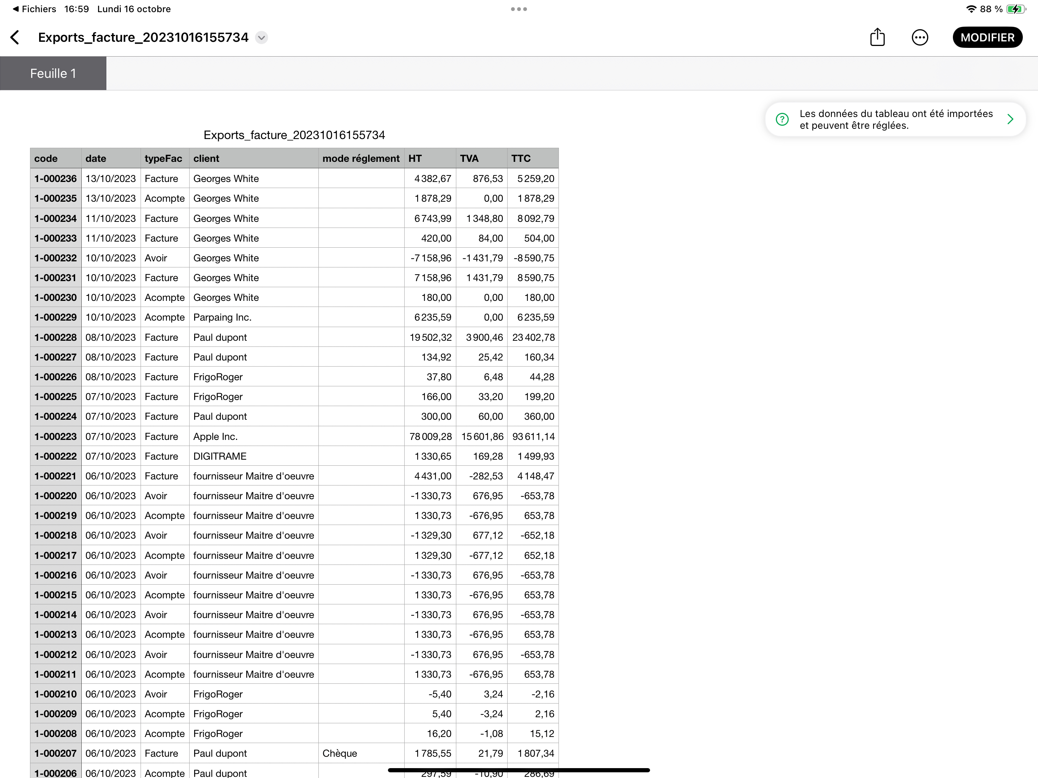The height and width of the screenshot is (778, 1038).
Task: Select TTC value 5 259,20
Action: (533, 178)
